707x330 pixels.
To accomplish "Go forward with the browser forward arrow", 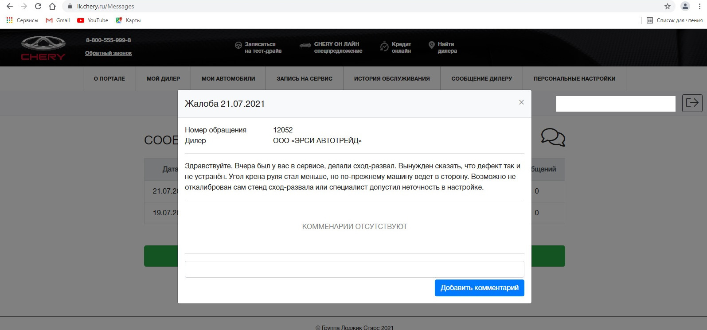I will click(x=24, y=6).
